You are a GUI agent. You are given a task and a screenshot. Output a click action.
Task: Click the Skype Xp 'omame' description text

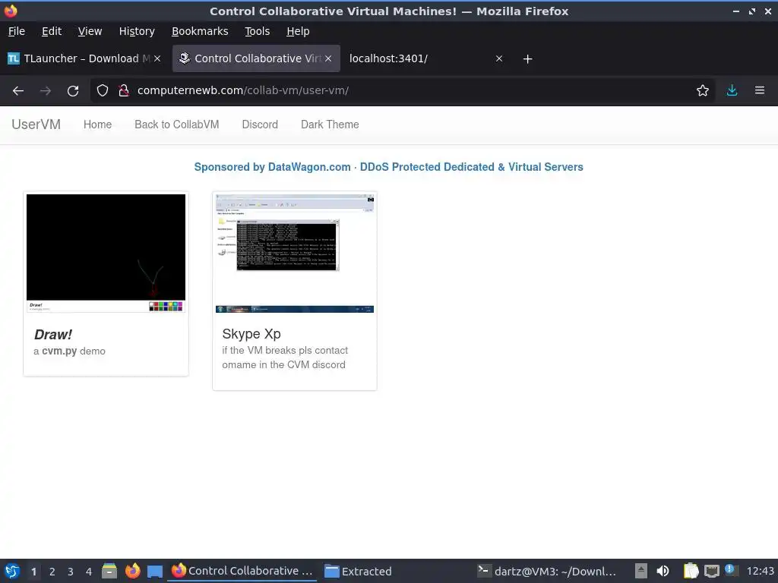(x=285, y=358)
